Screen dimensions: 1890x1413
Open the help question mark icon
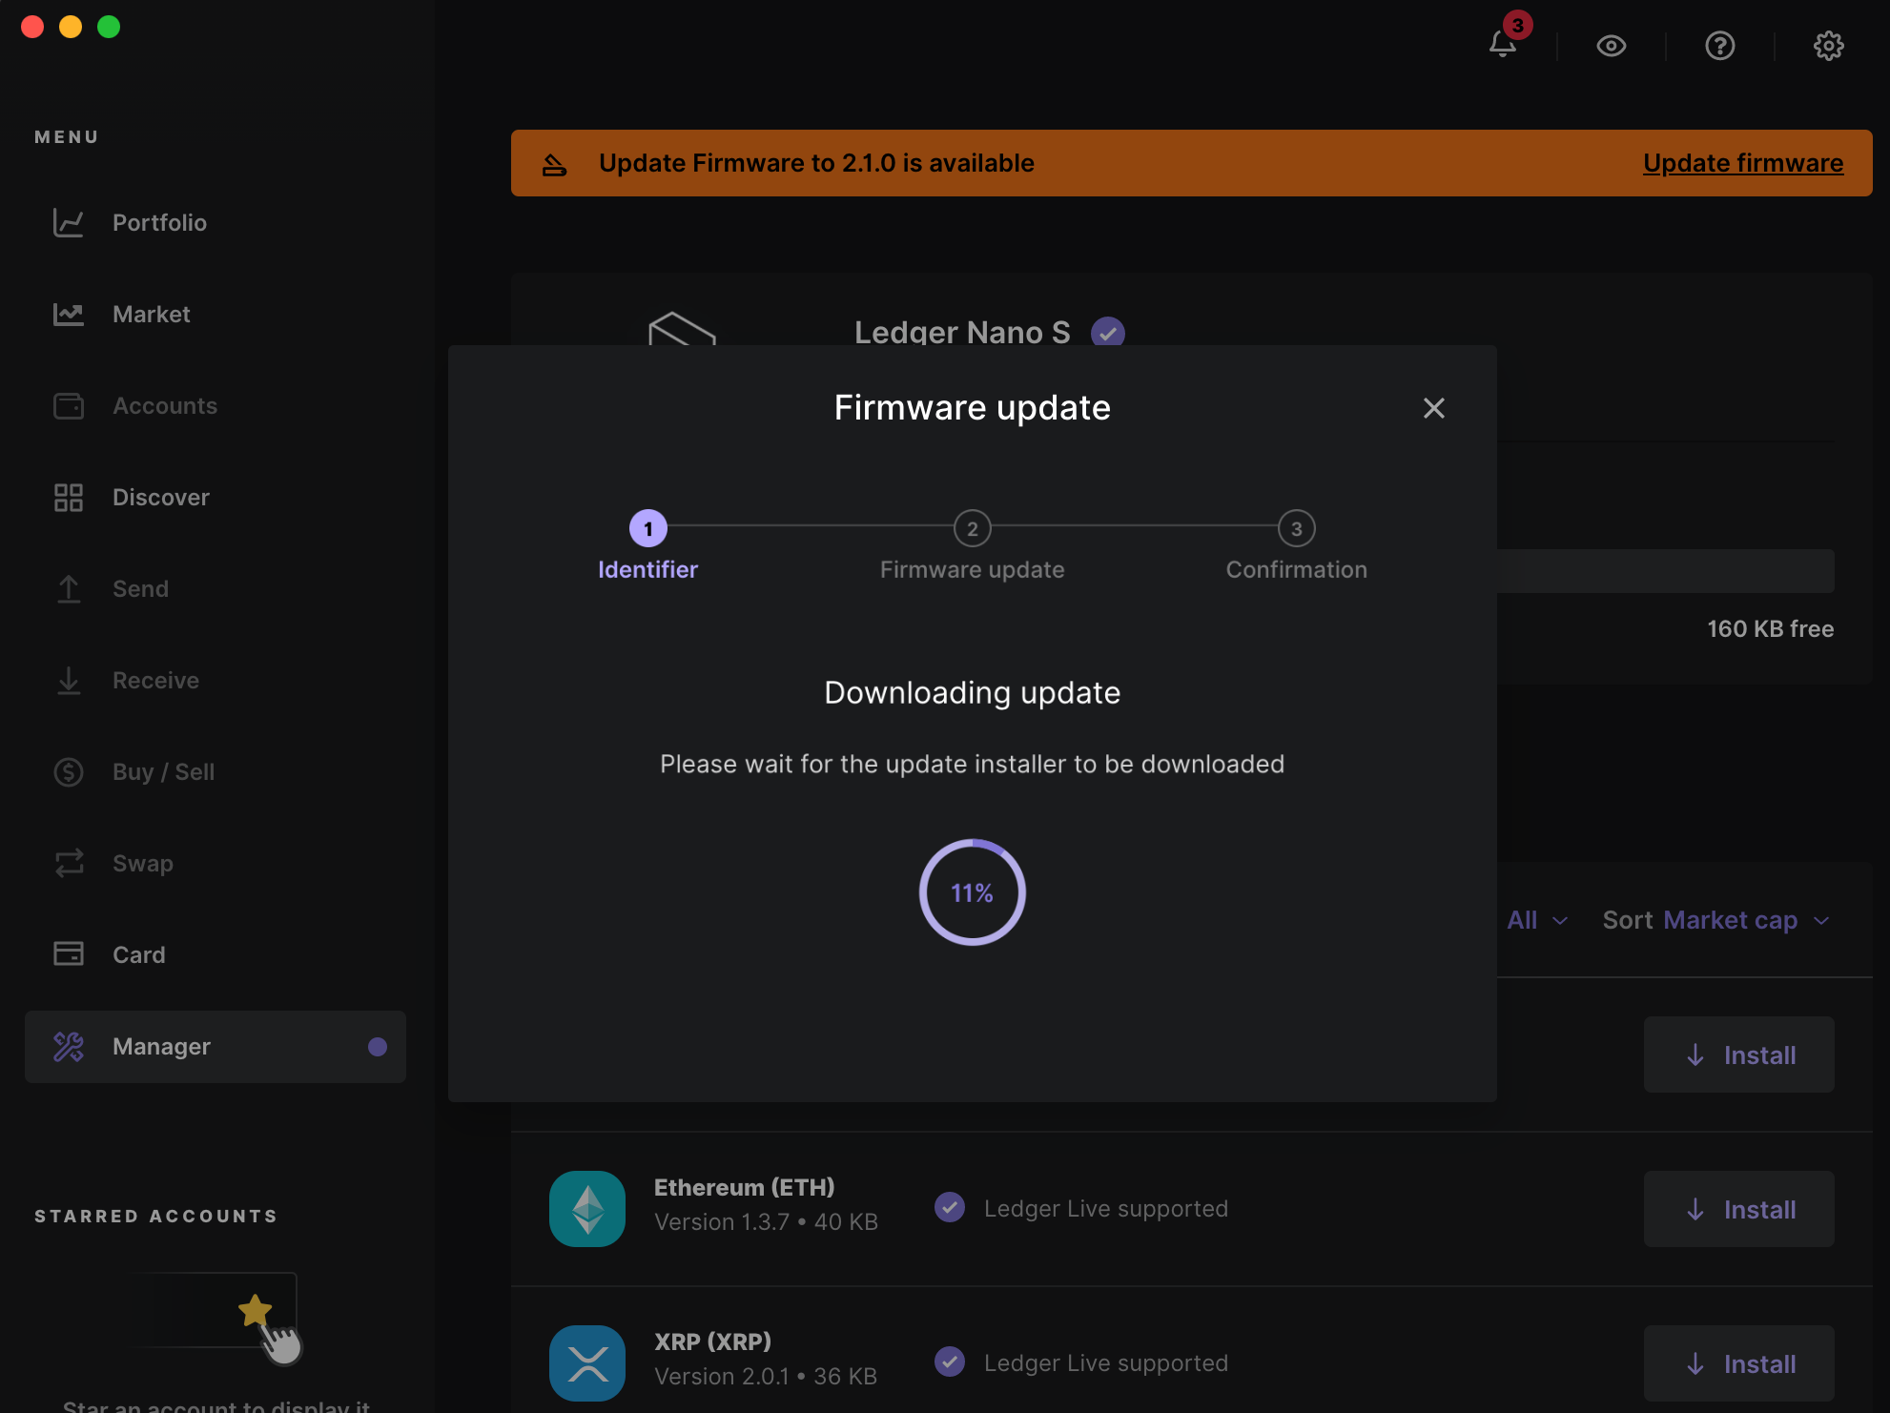click(x=1719, y=45)
